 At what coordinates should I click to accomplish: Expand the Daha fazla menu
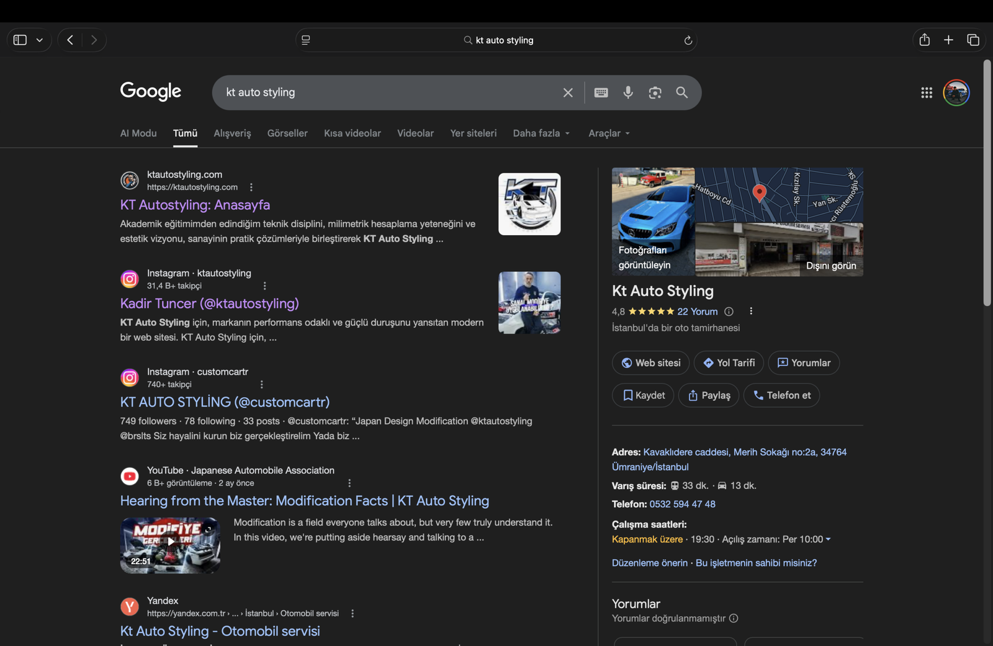pyautogui.click(x=541, y=133)
